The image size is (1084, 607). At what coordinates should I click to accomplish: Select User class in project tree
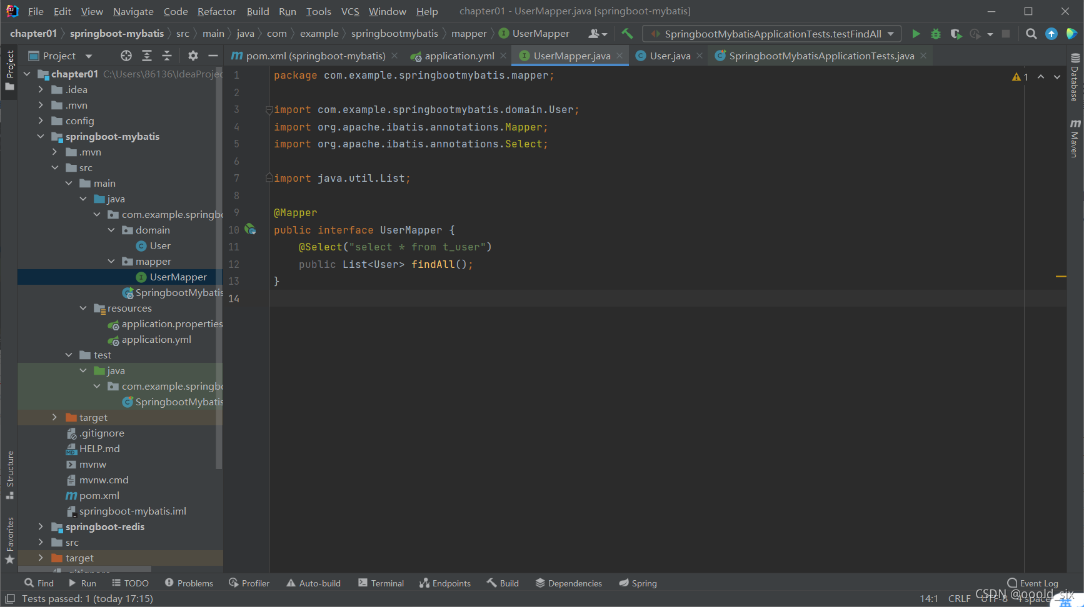pos(160,245)
